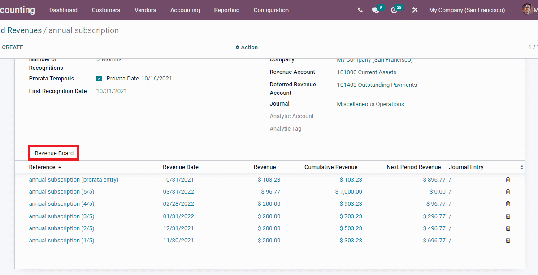
Task: Toggle the Prorata Temporis checkbox
Action: click(x=99, y=79)
